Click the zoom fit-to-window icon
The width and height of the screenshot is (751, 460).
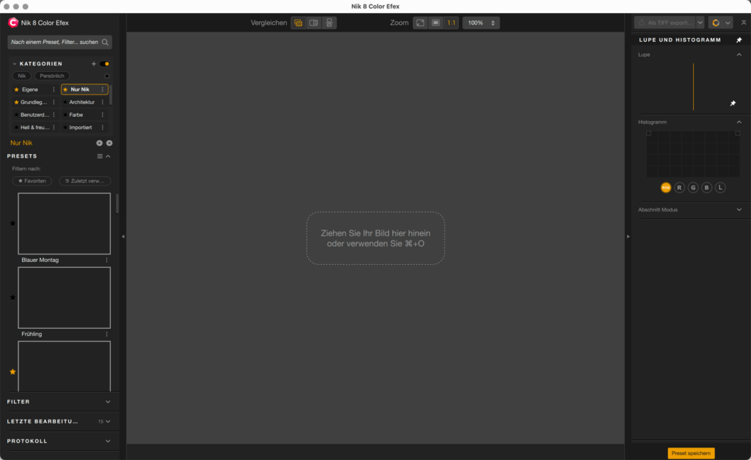[420, 23]
